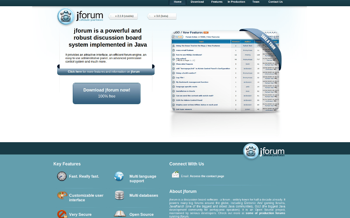Click the Very Secure lock icon
Viewport: 350px width, 218px height.
click(x=62, y=214)
